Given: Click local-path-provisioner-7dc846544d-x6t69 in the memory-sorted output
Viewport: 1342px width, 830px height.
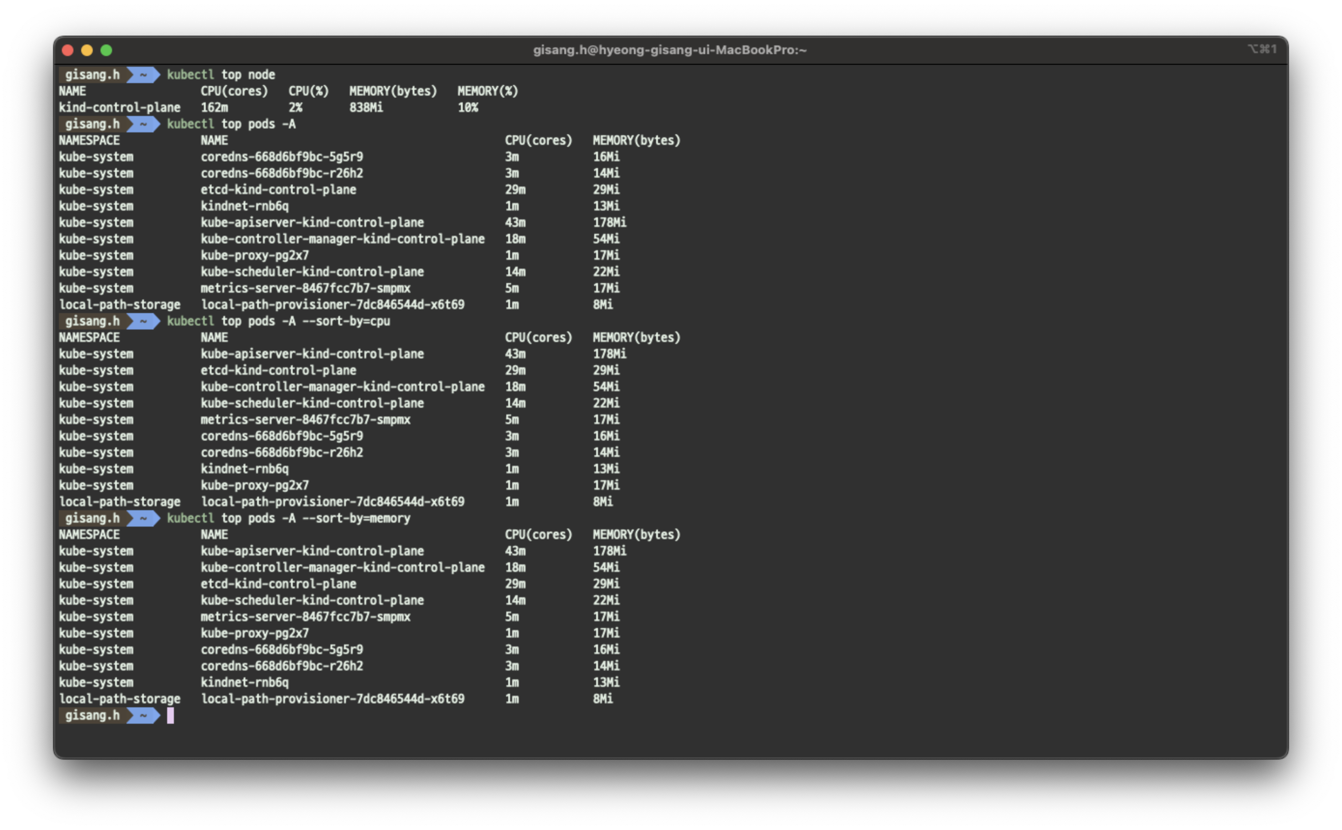Looking at the screenshot, I should 333,699.
